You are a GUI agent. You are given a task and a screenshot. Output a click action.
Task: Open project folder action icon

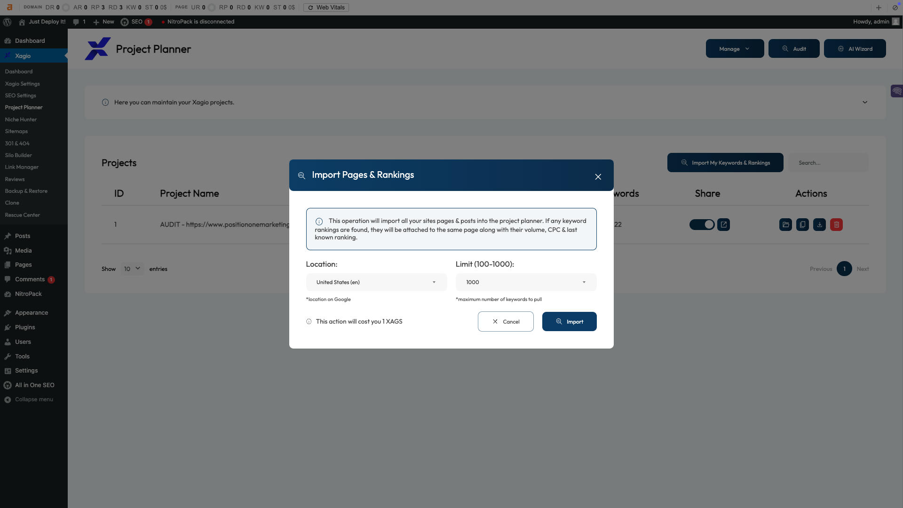click(785, 225)
